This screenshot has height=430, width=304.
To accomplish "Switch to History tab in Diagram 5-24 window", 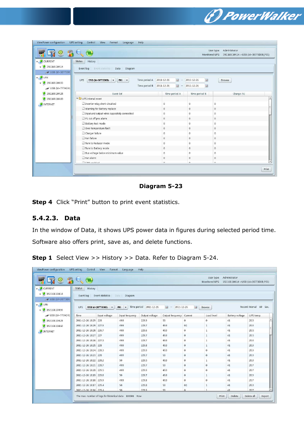I will click(91, 288).
